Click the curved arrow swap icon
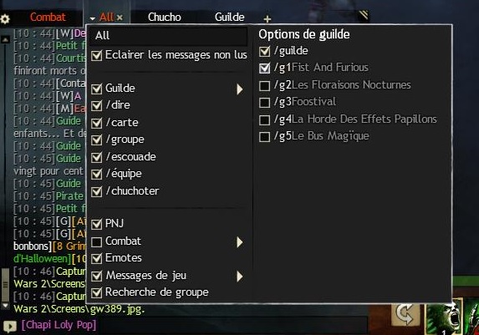Image resolution: width=479 pixels, height=335 pixels. pyautogui.click(x=405, y=314)
